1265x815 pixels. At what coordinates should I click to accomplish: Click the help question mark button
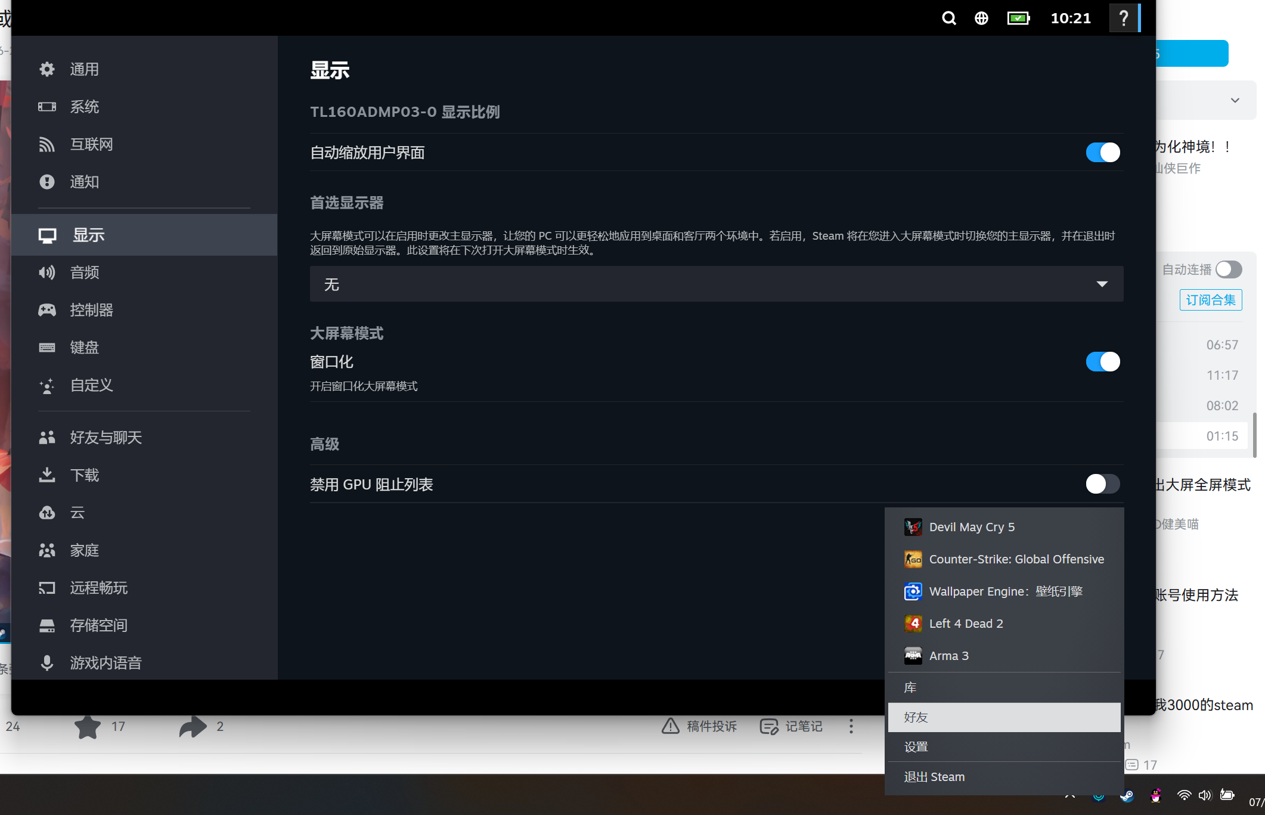coord(1123,18)
